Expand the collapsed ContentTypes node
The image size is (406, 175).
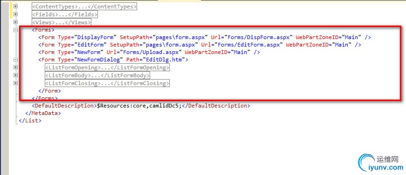[15, 6]
